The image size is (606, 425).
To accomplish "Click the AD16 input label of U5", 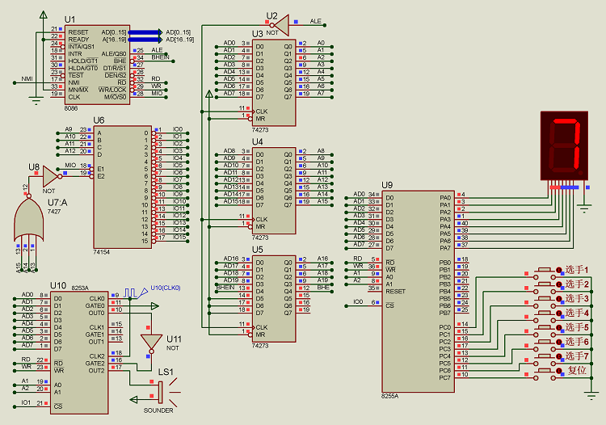I will pyautogui.click(x=231, y=259).
